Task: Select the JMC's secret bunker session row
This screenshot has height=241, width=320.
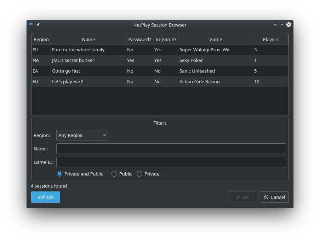Action: (73, 60)
